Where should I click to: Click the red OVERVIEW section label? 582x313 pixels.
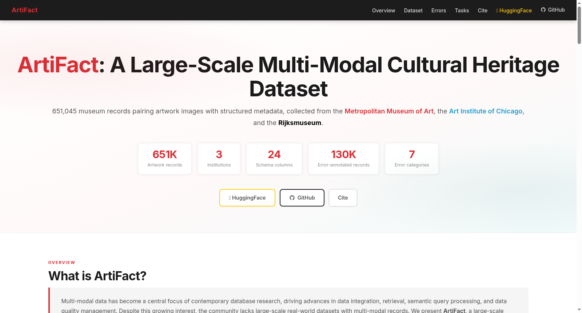(x=62, y=262)
